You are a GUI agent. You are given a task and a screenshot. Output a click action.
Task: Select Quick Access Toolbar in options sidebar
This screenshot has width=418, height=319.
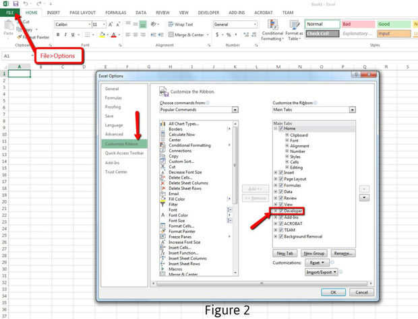click(x=124, y=153)
